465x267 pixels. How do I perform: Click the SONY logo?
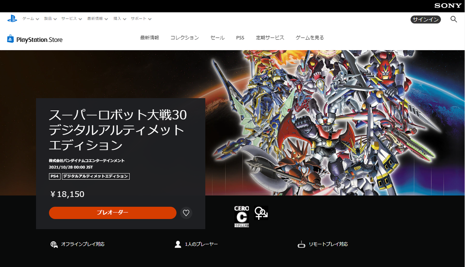[448, 6]
